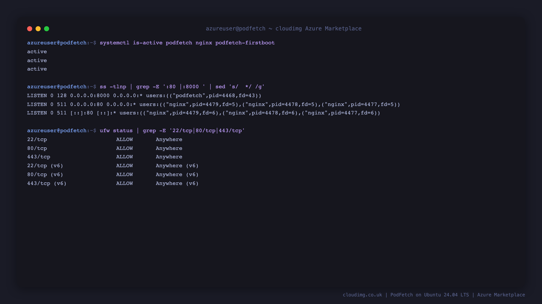Click the '443/tcp' rule without v6
Screen dimensions: 542x304
click(105, 157)
